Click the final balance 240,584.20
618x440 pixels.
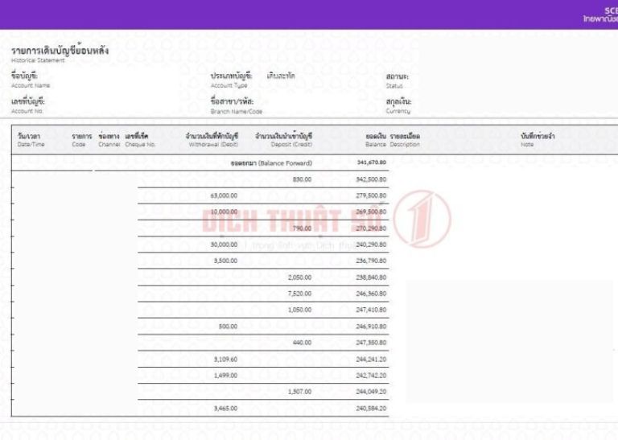click(x=371, y=409)
